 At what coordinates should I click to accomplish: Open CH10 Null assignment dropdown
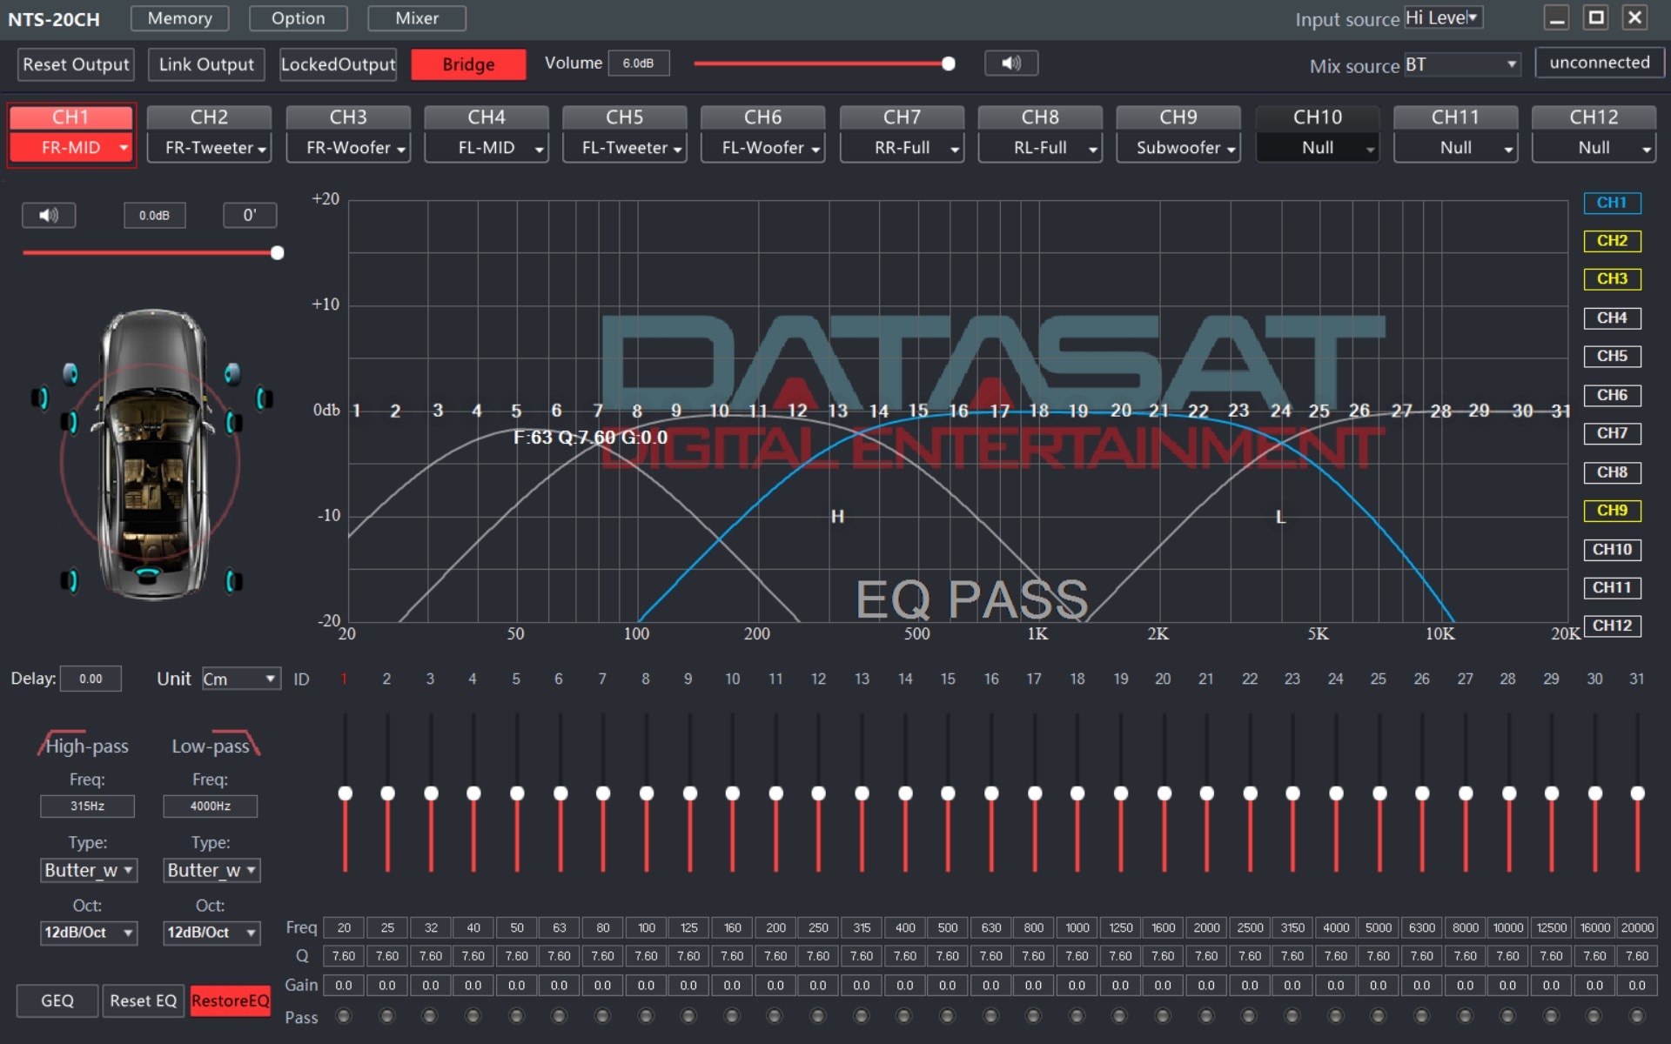(1318, 148)
